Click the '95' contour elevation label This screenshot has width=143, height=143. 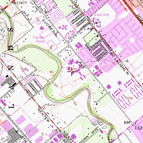(75, 103)
